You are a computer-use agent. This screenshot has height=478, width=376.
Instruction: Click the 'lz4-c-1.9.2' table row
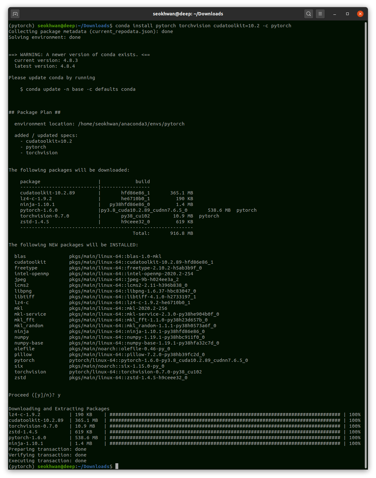click(106, 199)
